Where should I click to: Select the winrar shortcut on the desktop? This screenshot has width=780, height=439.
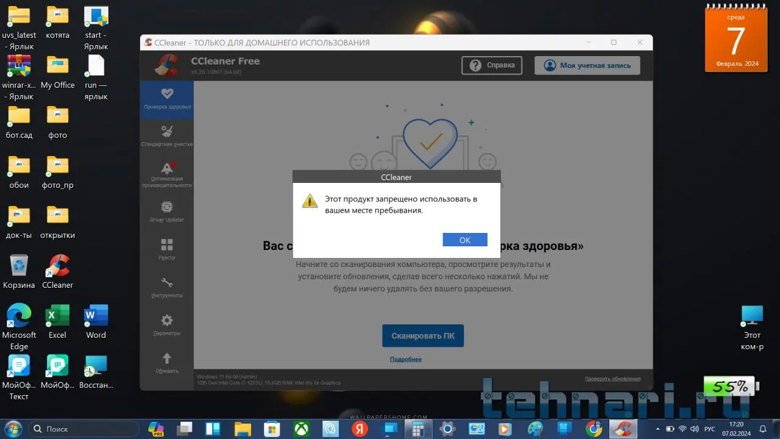click(19, 78)
